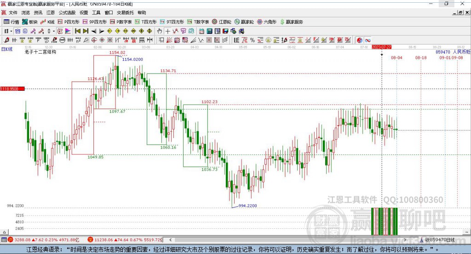Select the red fan lines drawing tool
Screen dimensions: 471x254
[x=169, y=40]
